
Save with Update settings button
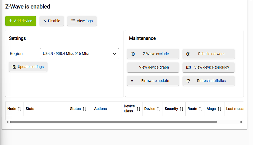coord(28,67)
